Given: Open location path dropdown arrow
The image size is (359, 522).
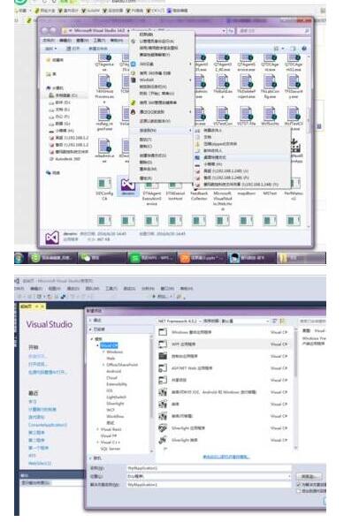Looking at the screenshot, I should coord(288,476).
